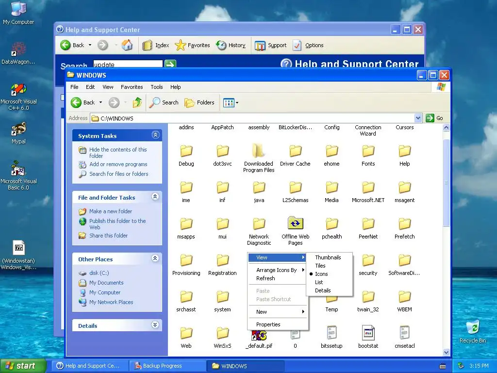The width and height of the screenshot is (497, 373).
Task: Select the WBEM folder
Action: click(x=404, y=301)
